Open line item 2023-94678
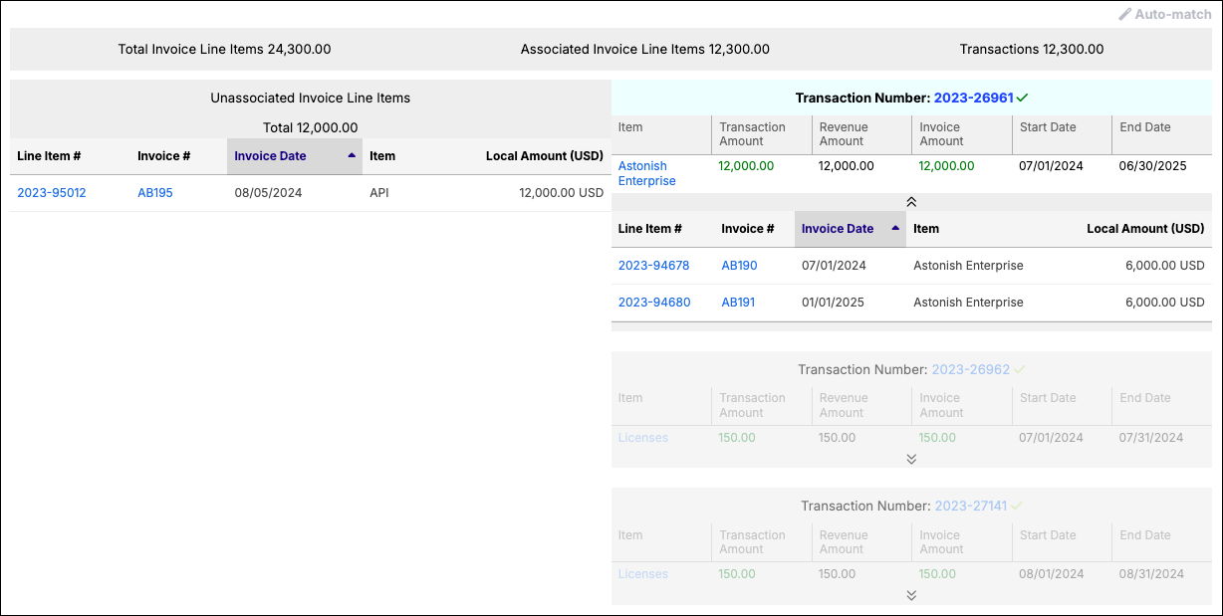The width and height of the screenshot is (1223, 616). click(654, 266)
